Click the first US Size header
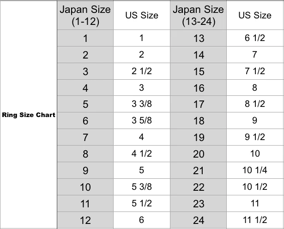284x229 pixels. tap(141, 16)
